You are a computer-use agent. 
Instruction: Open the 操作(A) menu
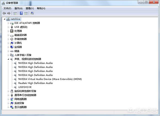[18, 8]
